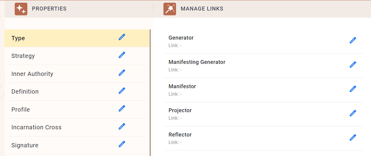This screenshot has height=156, width=371.
Task: Click pencil icon for Manifestor link
Action: click(x=353, y=89)
